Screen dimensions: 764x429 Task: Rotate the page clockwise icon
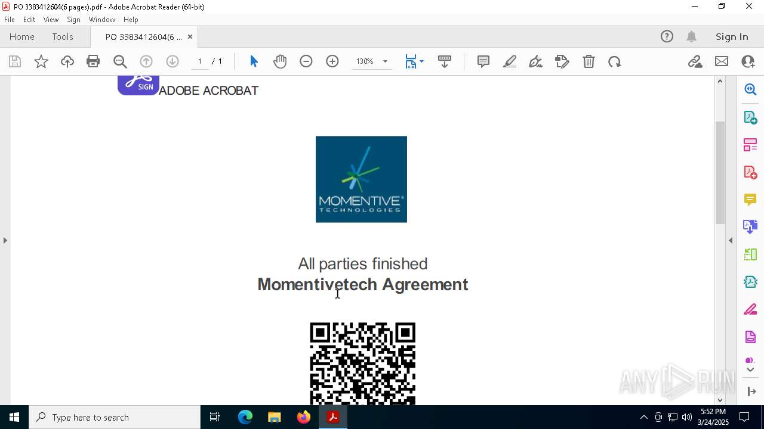click(x=615, y=61)
